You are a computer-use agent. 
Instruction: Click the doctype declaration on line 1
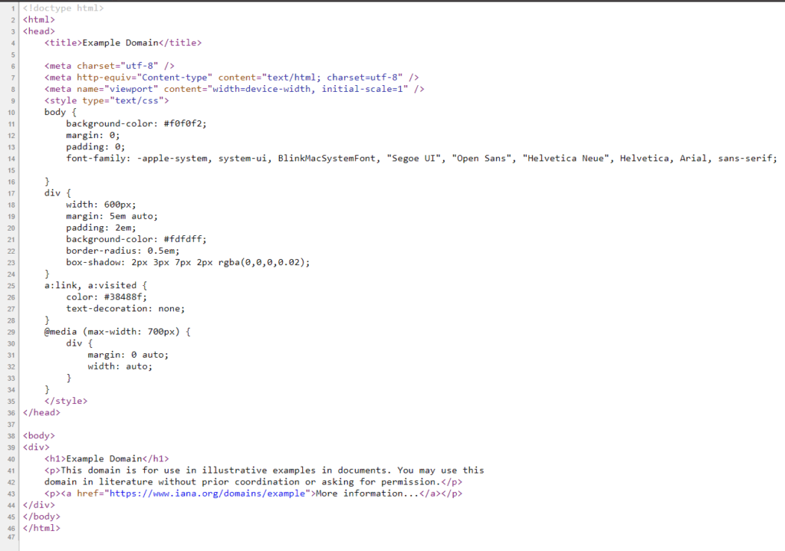[x=64, y=8]
